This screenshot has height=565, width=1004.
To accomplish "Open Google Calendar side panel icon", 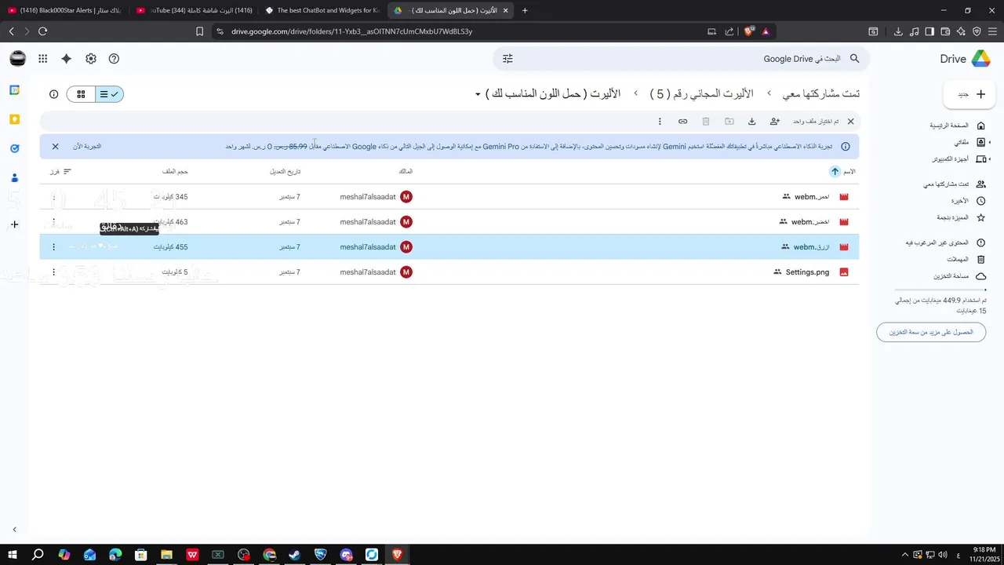I will [14, 90].
